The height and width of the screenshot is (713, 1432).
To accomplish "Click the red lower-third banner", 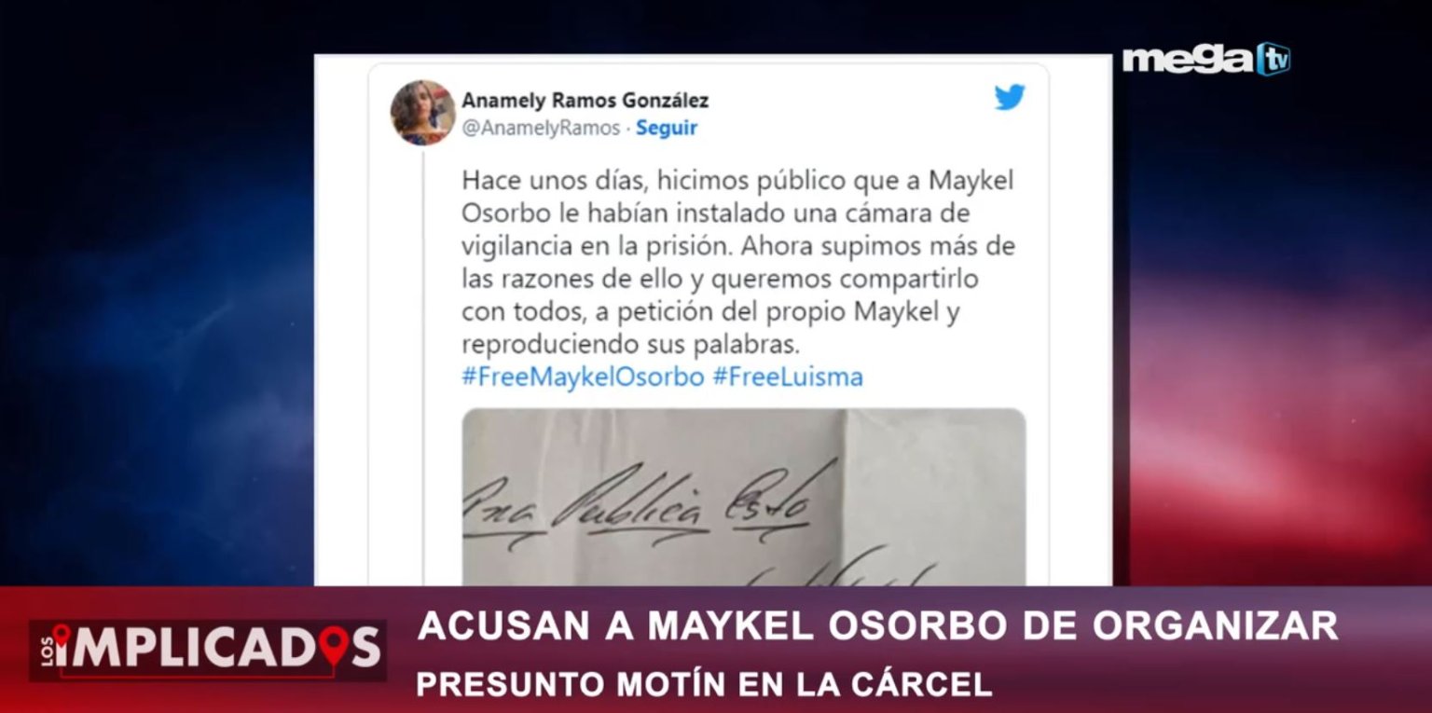I will 716,650.
